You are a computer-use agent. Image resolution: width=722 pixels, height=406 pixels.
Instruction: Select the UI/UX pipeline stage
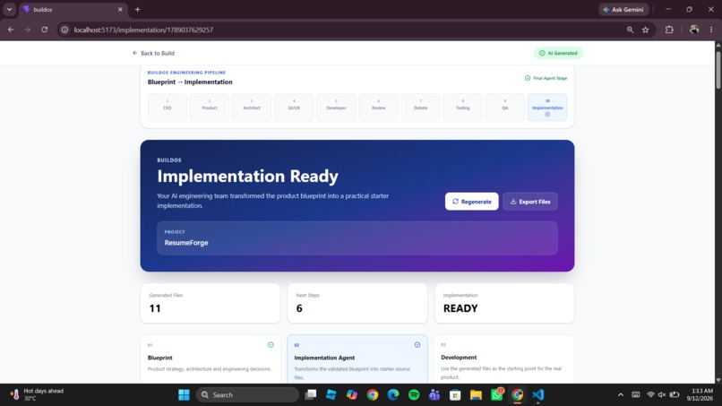pyautogui.click(x=294, y=107)
